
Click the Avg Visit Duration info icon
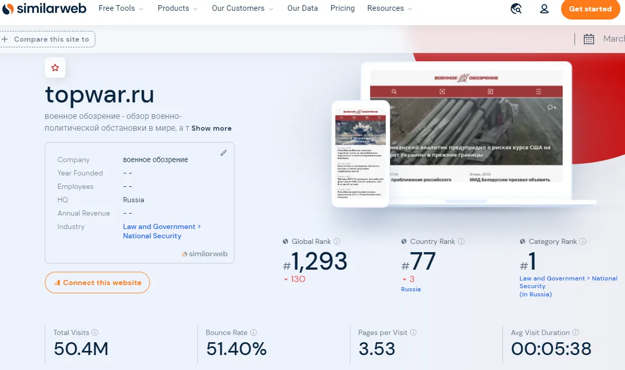(x=576, y=332)
